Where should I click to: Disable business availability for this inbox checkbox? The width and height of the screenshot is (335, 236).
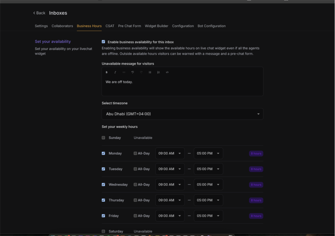pos(103,42)
